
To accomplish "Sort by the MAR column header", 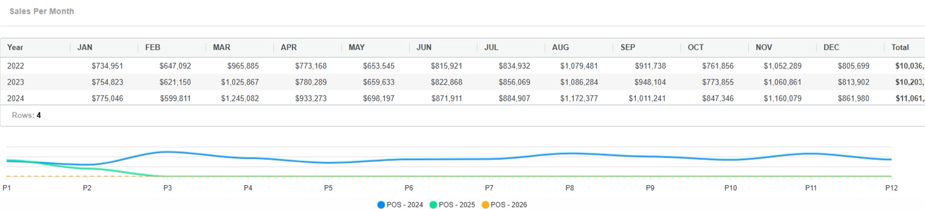I will 222,47.
